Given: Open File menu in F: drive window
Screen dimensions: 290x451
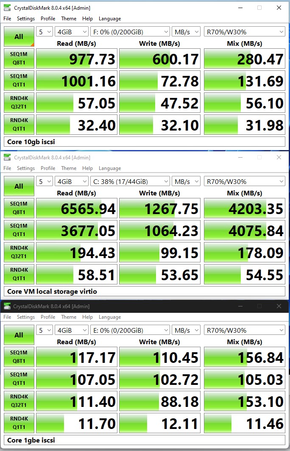Looking at the screenshot, I should click(x=7, y=18).
